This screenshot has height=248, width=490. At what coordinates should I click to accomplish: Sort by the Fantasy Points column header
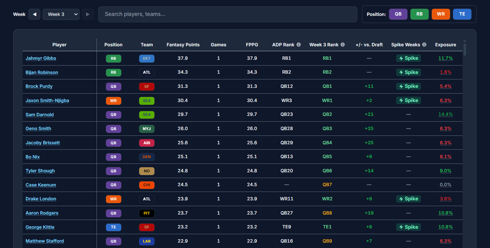183,45
